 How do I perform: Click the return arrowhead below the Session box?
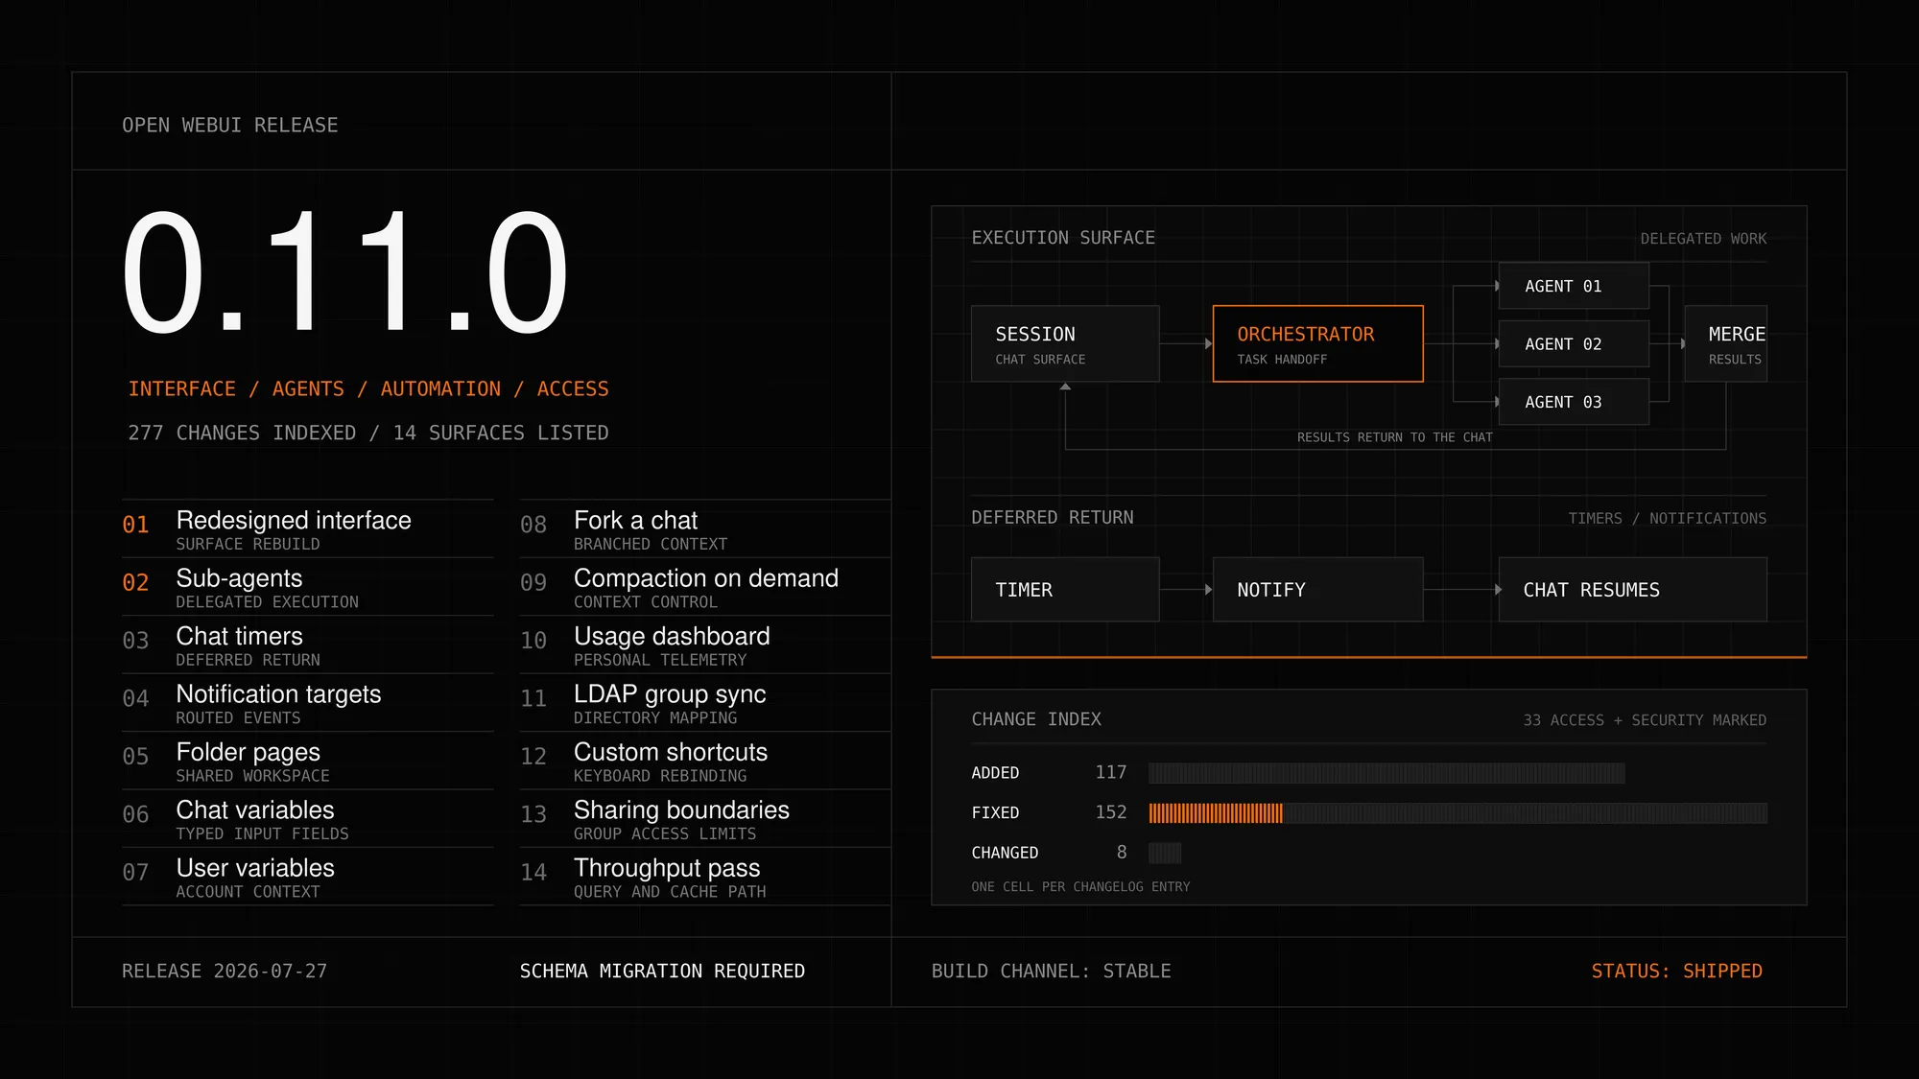[1065, 387]
